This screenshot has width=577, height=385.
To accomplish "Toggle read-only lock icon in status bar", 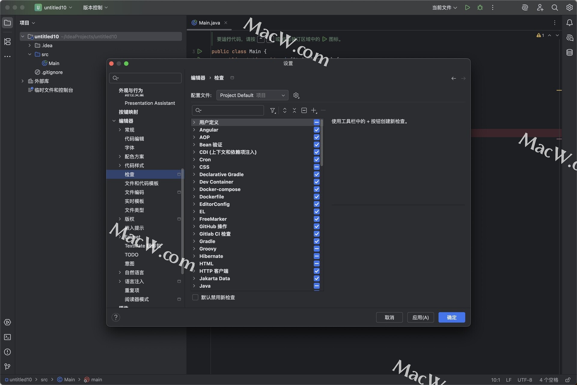I will point(568,380).
